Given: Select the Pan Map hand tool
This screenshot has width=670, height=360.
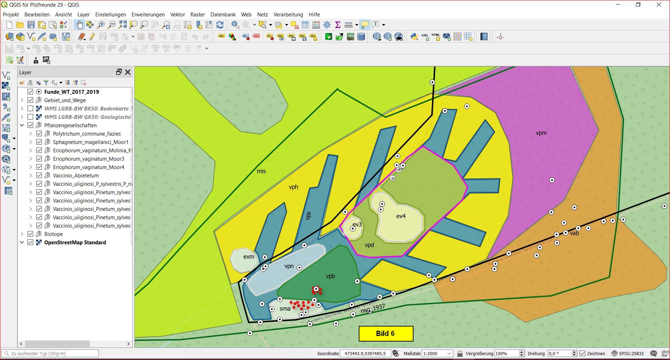Looking at the screenshot, I should point(80,25).
